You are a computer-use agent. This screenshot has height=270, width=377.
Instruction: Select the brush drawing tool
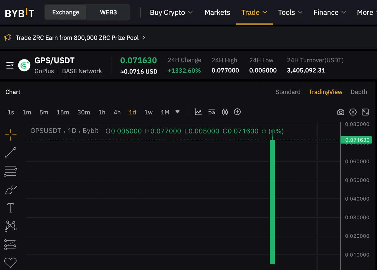click(x=11, y=190)
